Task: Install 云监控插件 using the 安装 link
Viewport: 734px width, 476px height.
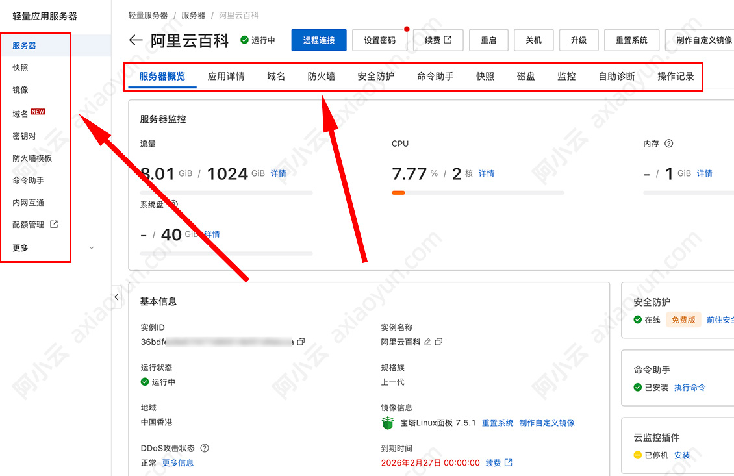Action: tap(682, 455)
